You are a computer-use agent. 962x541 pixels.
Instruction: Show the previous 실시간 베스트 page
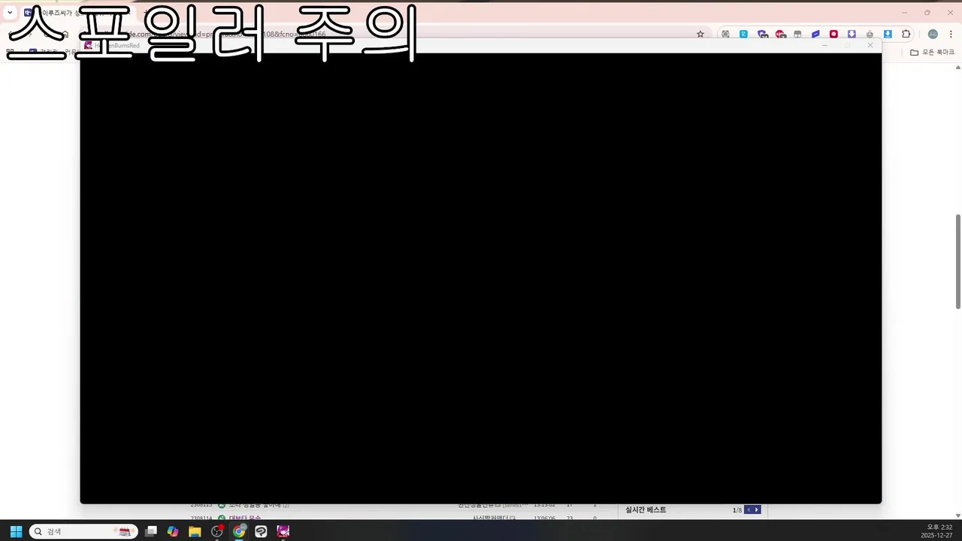point(748,510)
